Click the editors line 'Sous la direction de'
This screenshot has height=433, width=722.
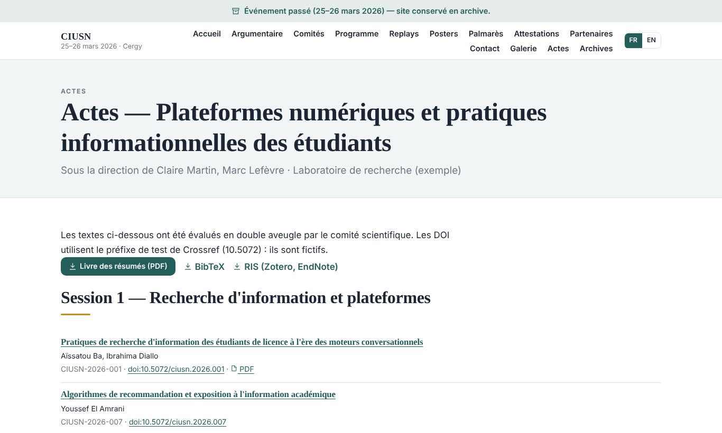[x=261, y=171]
